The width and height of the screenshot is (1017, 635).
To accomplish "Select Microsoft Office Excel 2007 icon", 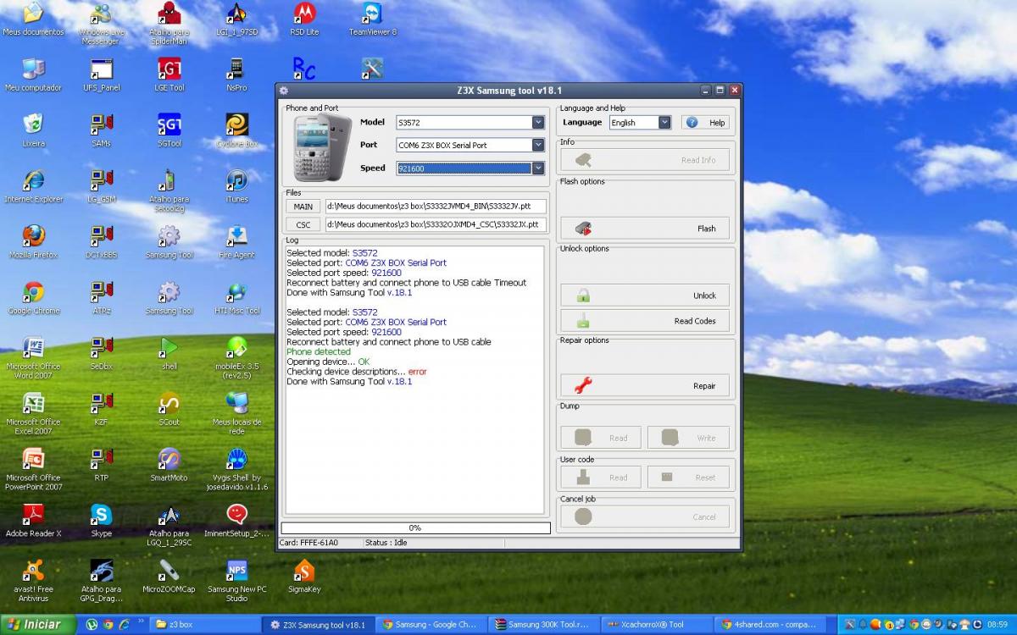I will (x=33, y=413).
